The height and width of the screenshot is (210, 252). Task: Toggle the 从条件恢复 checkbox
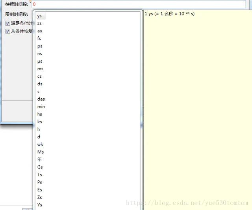click(7, 31)
